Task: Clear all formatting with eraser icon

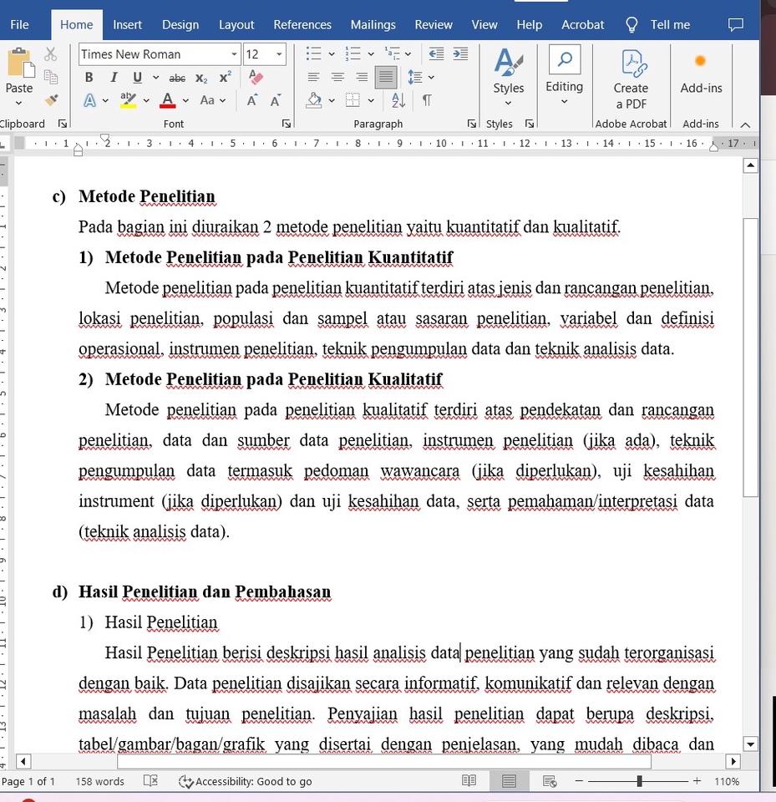Action: [x=256, y=77]
